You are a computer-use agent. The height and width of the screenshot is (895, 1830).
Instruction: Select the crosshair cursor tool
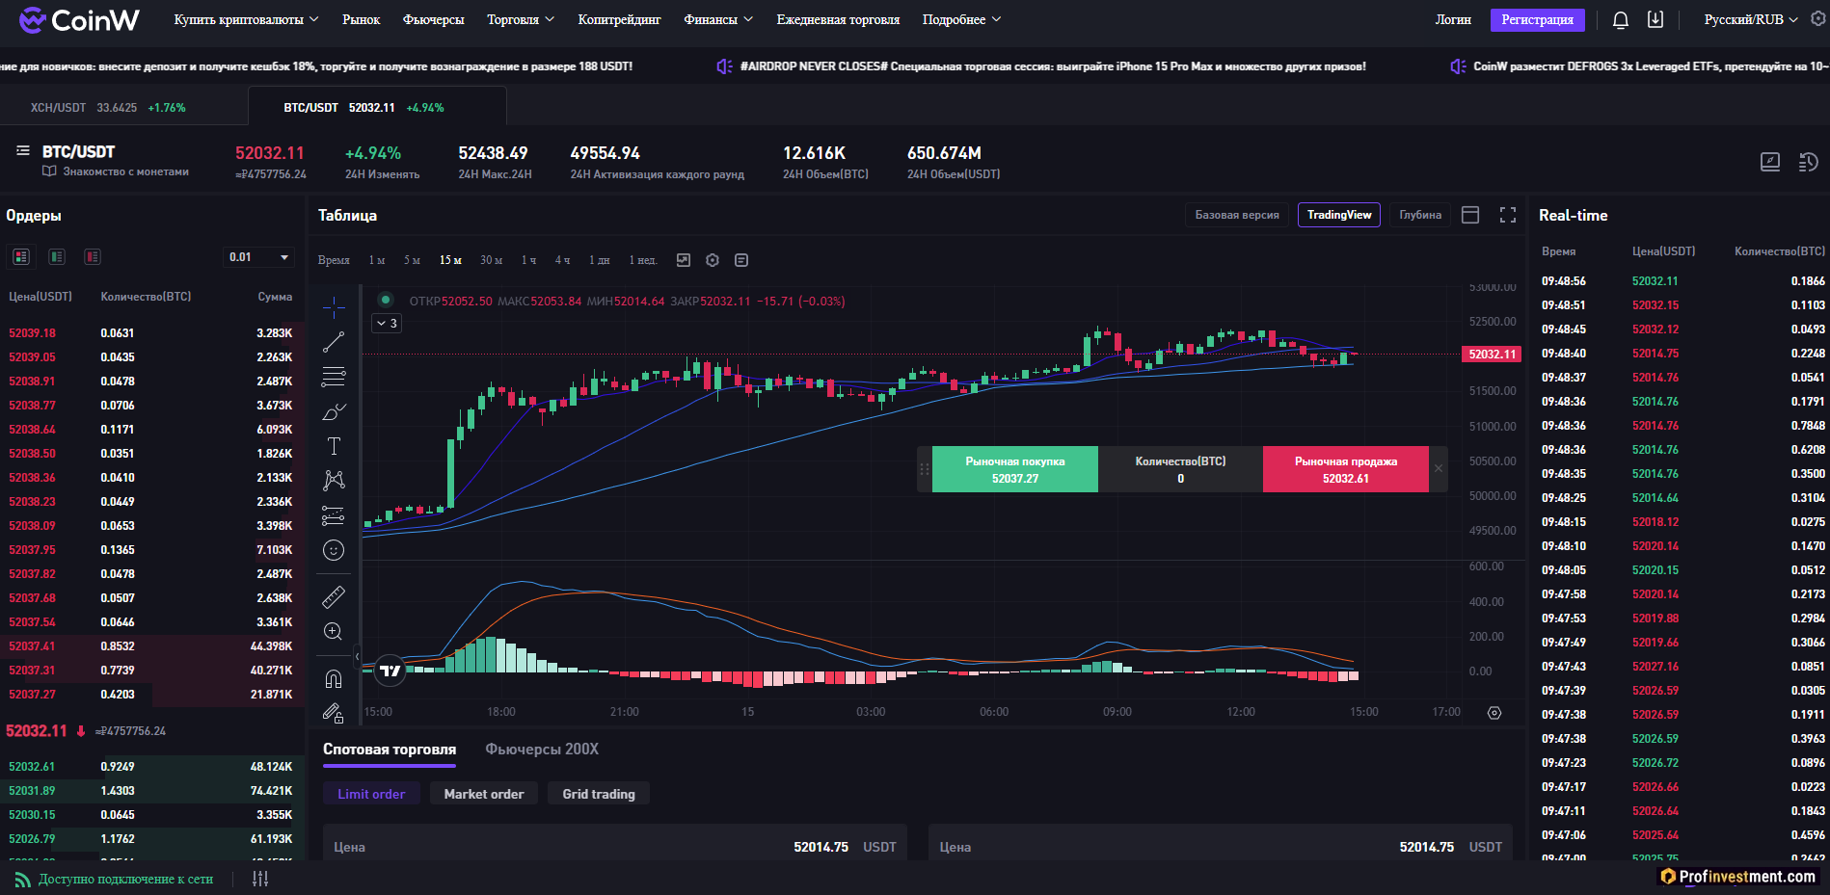coord(334,307)
